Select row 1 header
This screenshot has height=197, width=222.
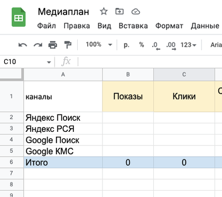[12, 96]
